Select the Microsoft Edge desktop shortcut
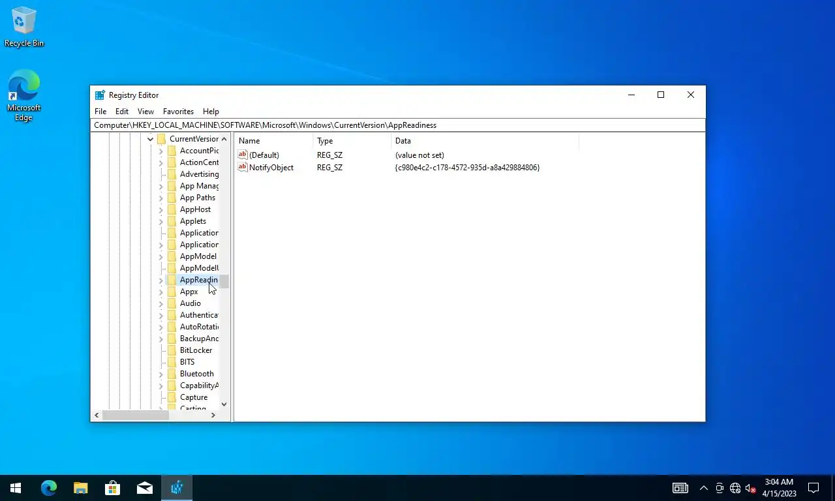Screen dimensions: 835x501 [x=23, y=96]
